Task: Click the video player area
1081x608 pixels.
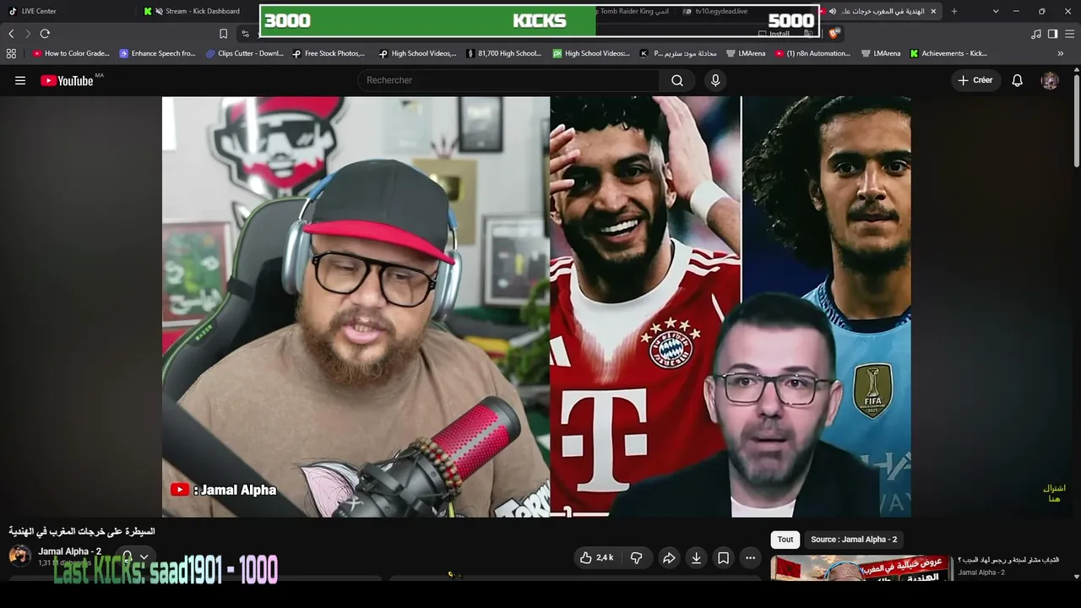Action: pyautogui.click(x=536, y=307)
